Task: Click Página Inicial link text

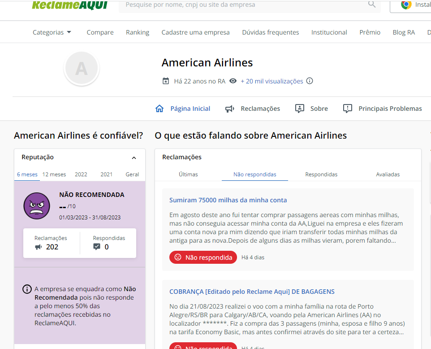Action: click(x=190, y=109)
